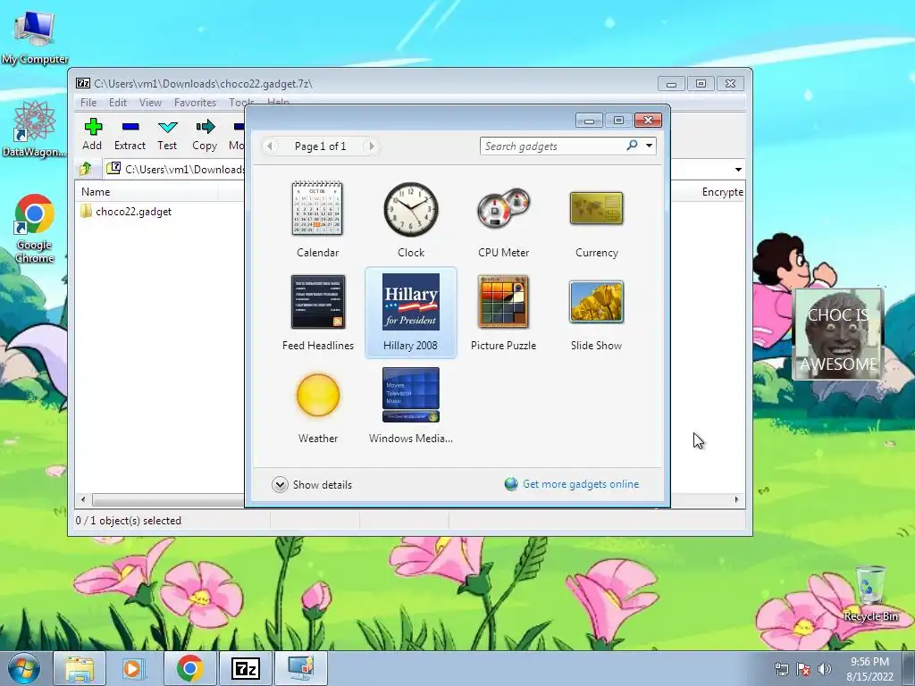Image resolution: width=915 pixels, height=686 pixels.
Task: Open the Recycle Bin
Action: 870,593
